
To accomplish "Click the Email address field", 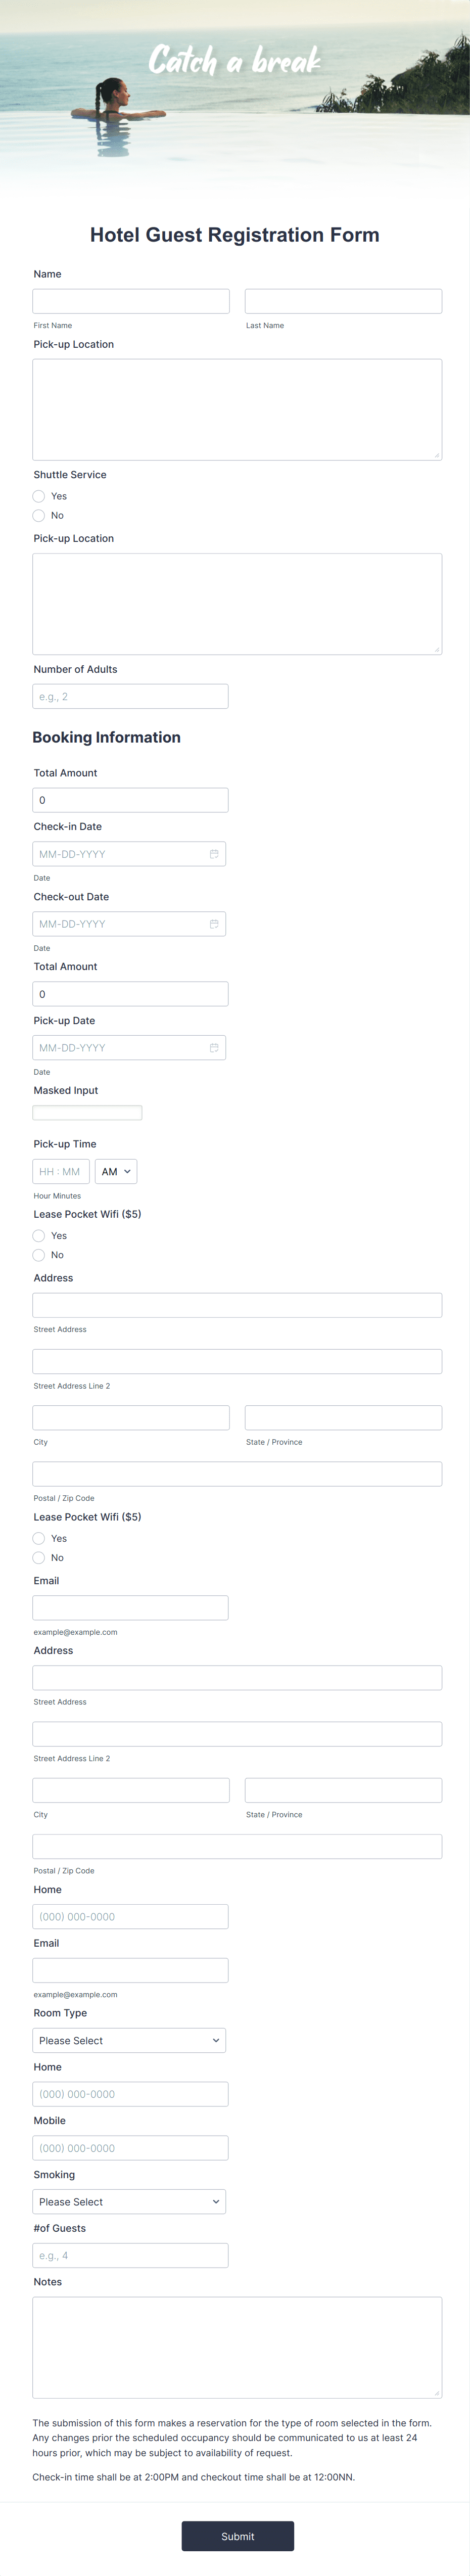I will 130,1607.
